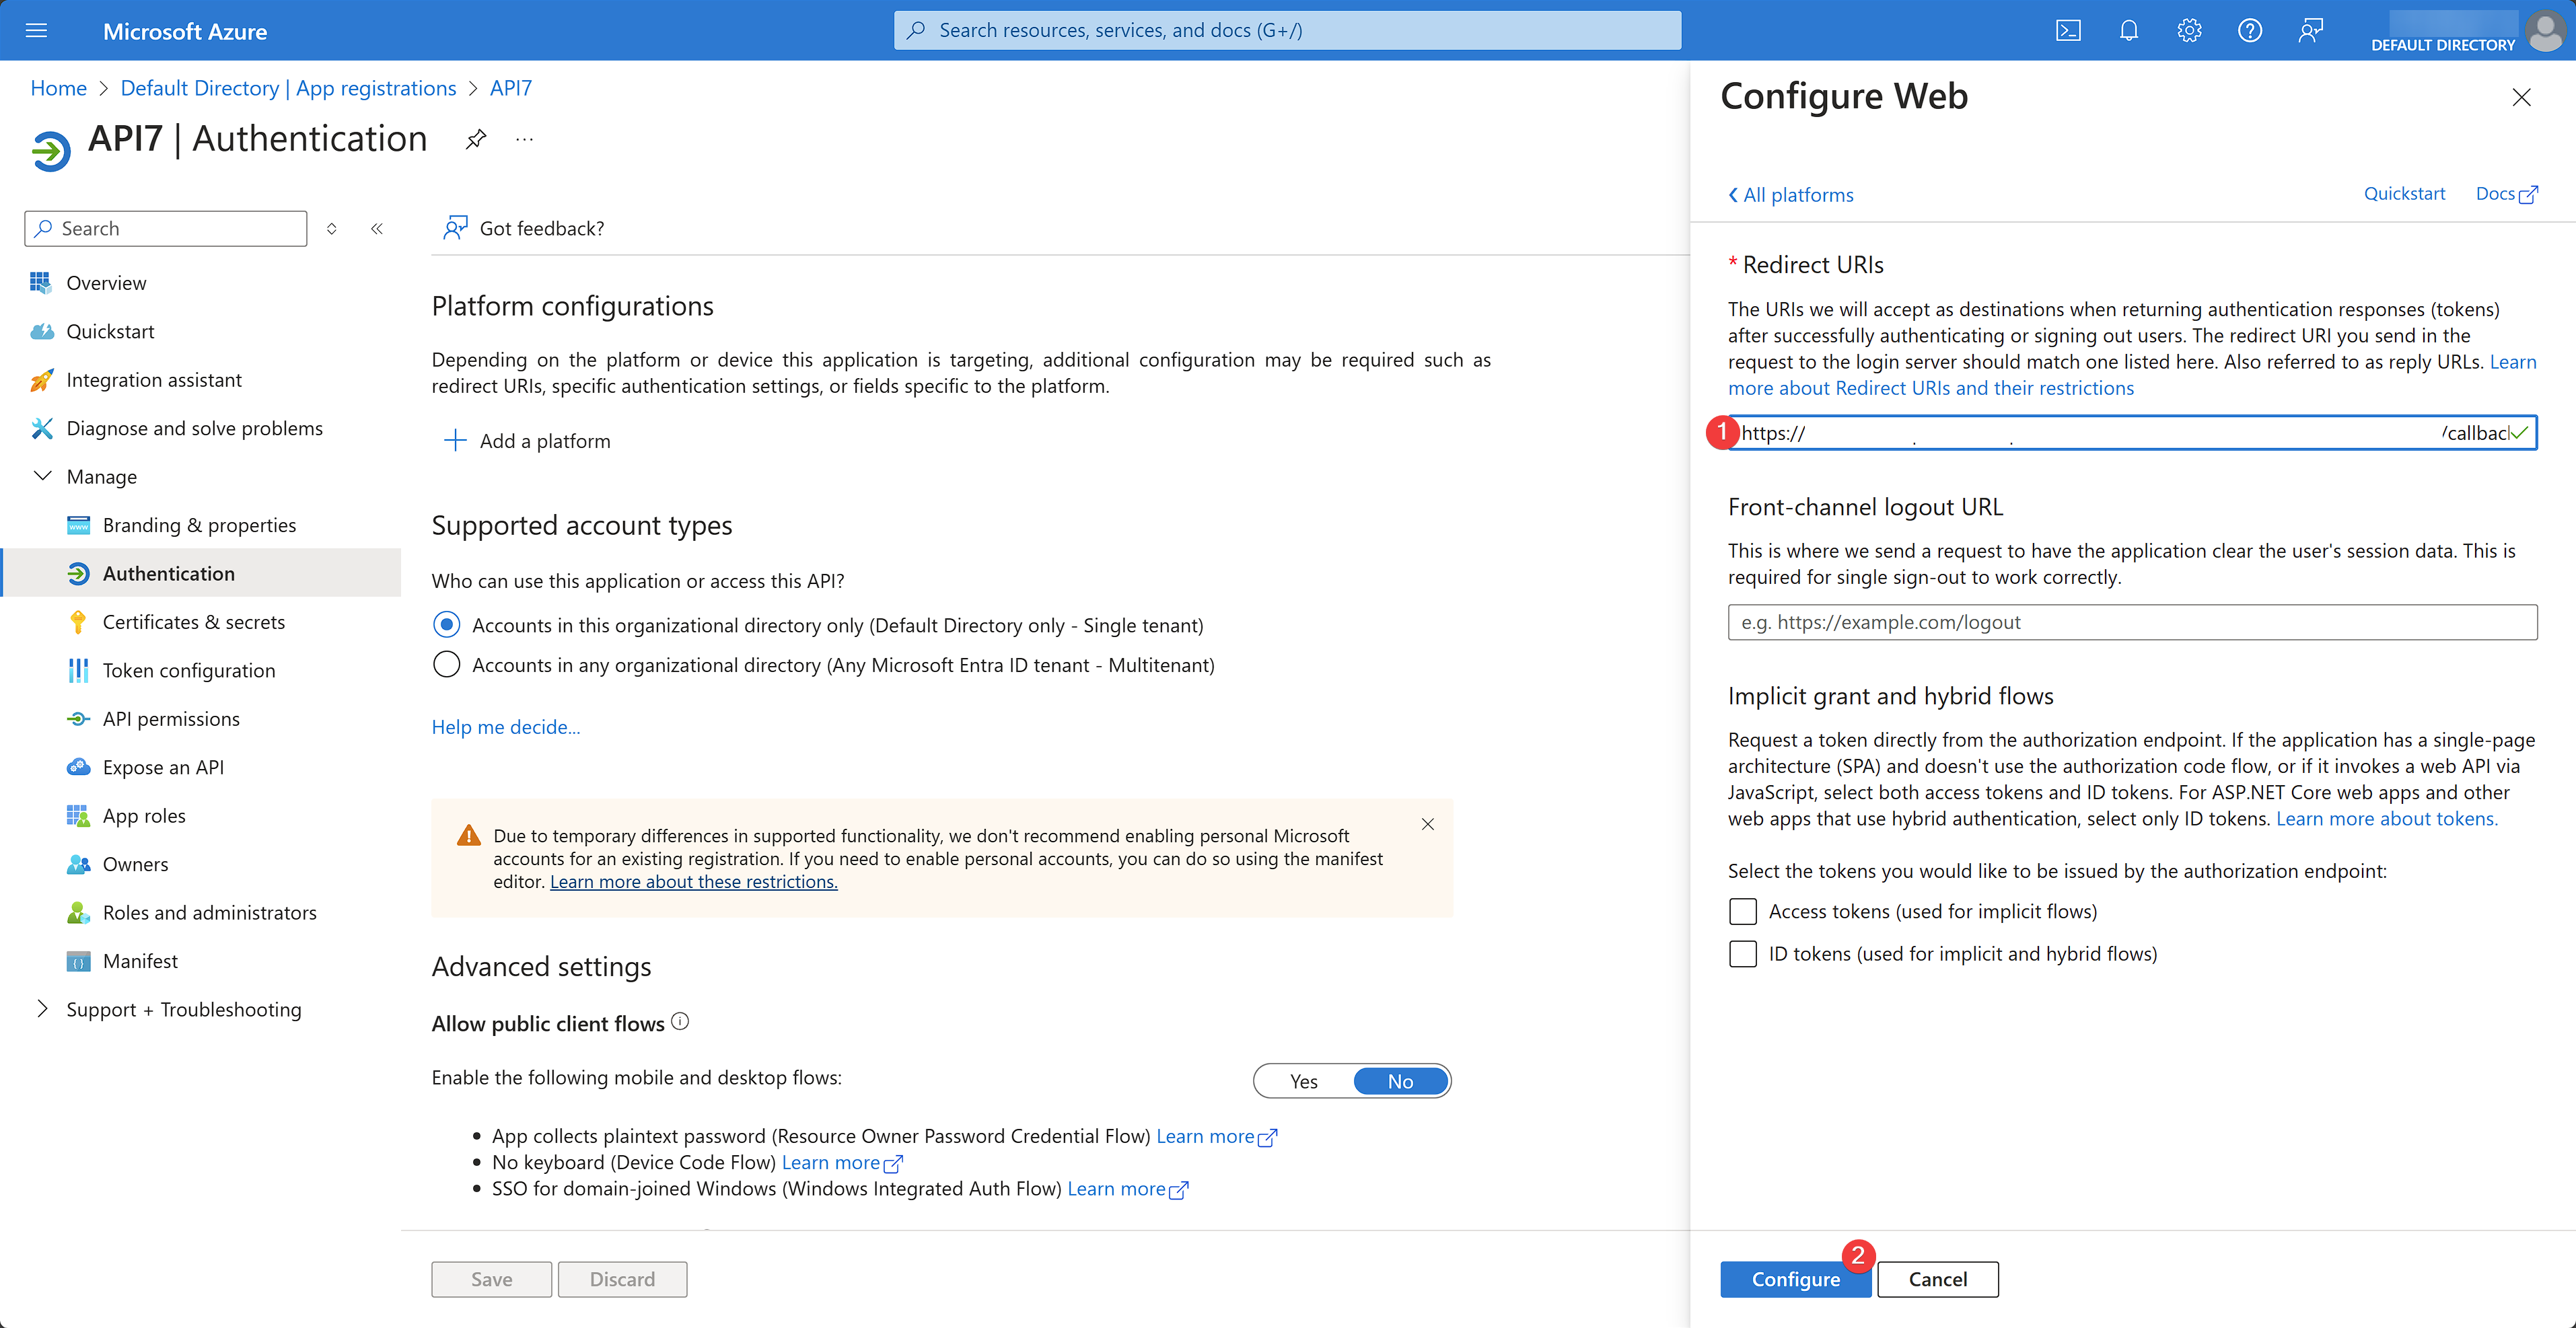Toggle public client flows to Yes
2576x1328 pixels.
[x=1304, y=1081]
